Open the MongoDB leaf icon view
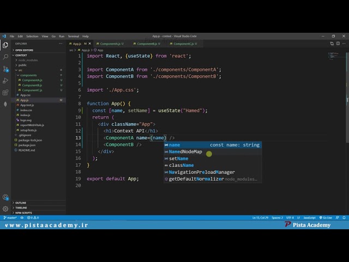The width and height of the screenshot is (349, 262). tap(5, 104)
